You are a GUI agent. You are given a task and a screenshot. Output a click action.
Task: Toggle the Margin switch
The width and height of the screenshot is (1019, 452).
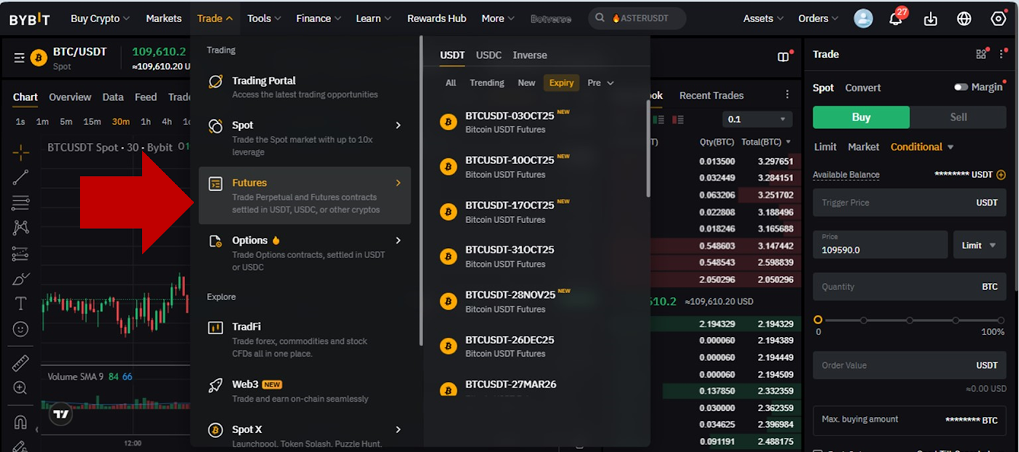pos(961,87)
